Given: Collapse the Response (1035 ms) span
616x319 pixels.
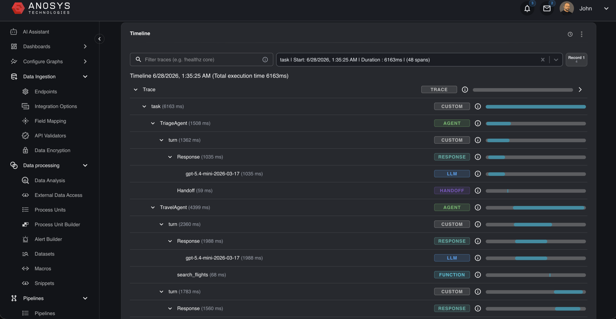Looking at the screenshot, I should (x=170, y=157).
